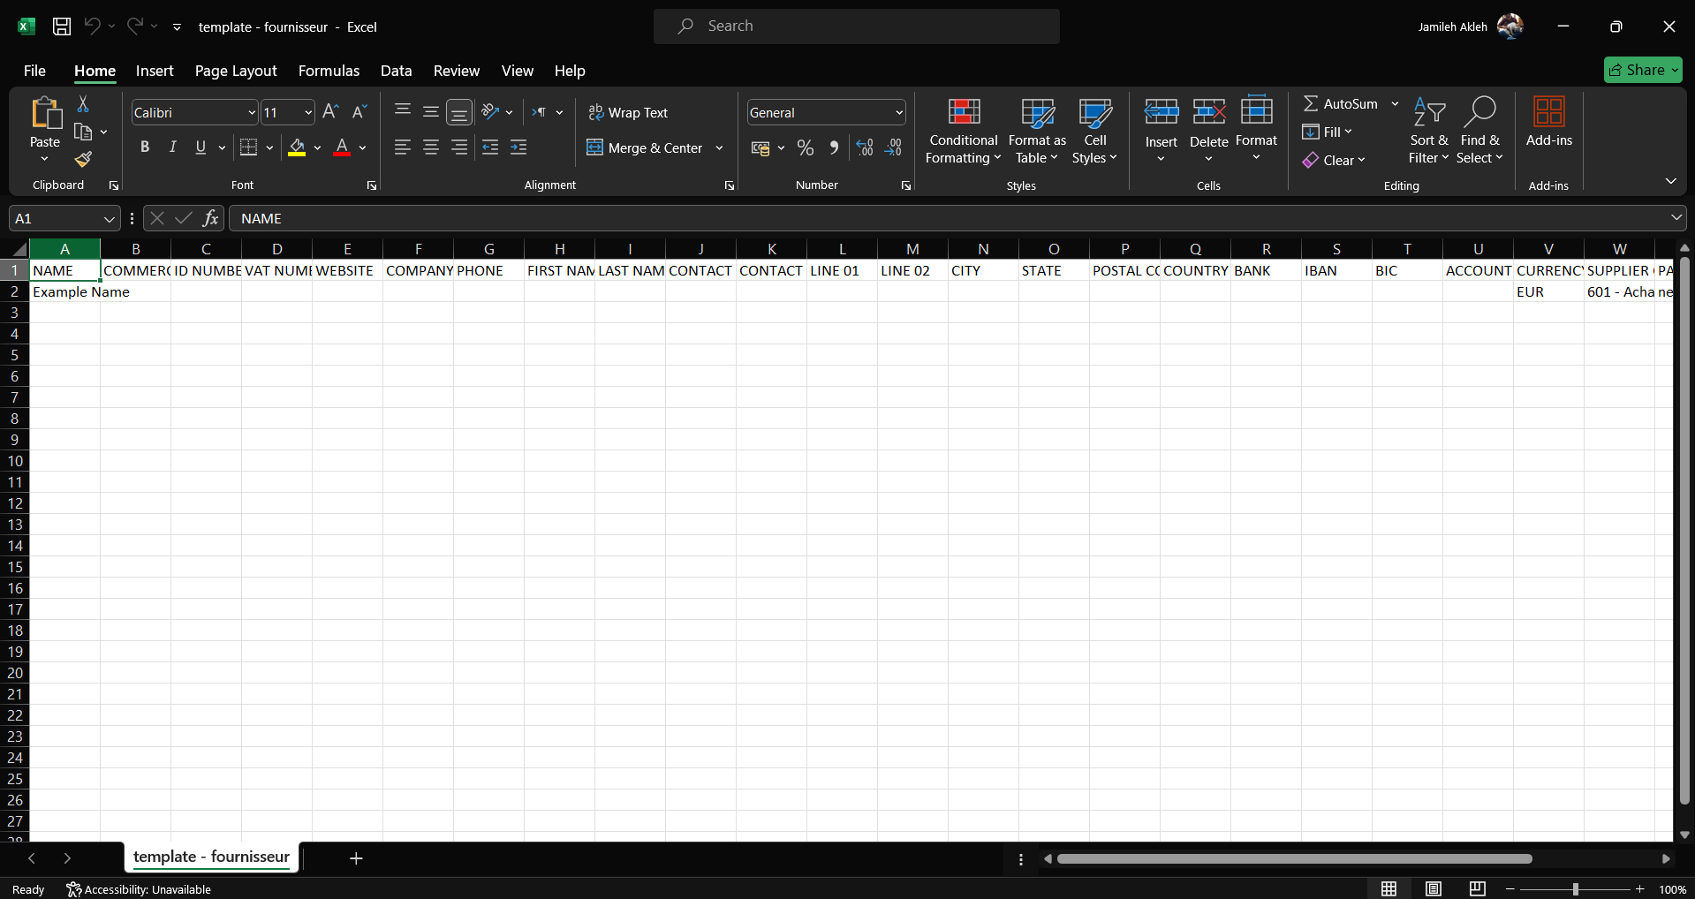Click the Undo arrow icon

[x=92, y=26]
